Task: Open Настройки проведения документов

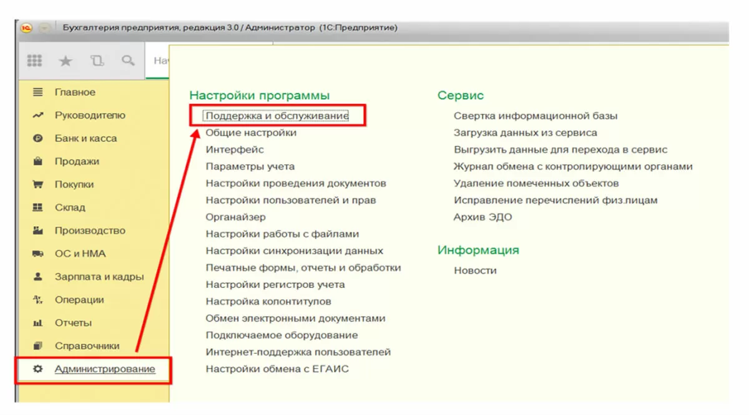Action: [296, 183]
